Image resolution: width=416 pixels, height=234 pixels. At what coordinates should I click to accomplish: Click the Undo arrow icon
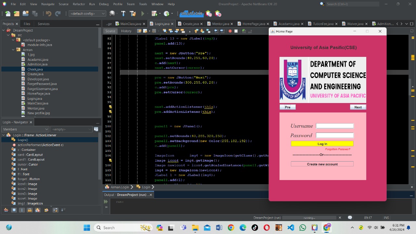coord(49,14)
